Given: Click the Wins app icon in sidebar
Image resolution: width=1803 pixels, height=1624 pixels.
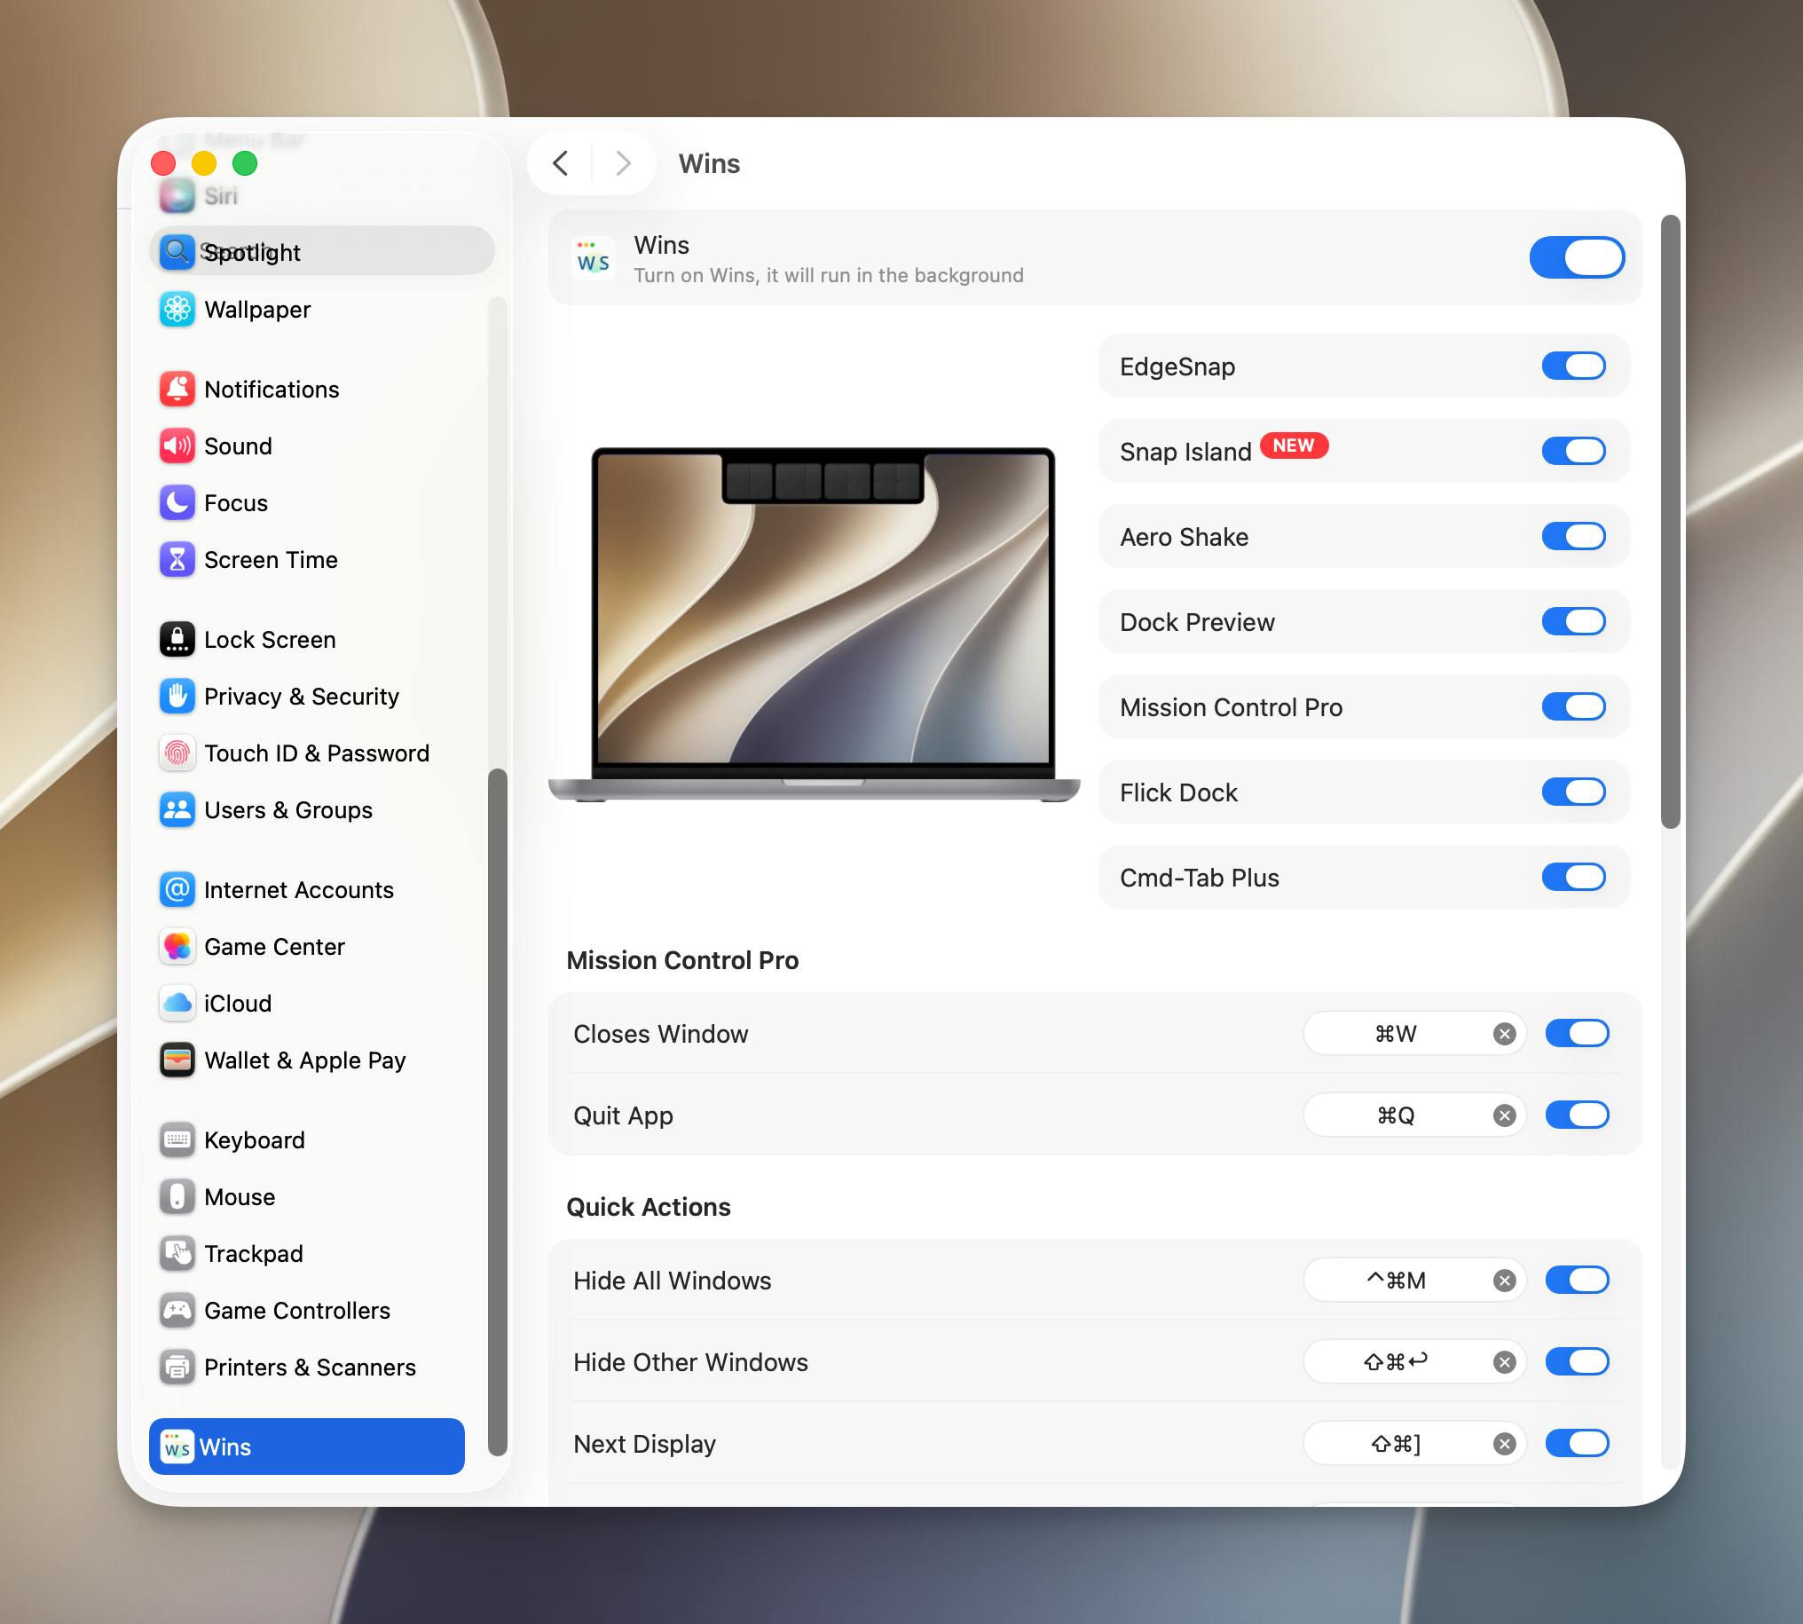Looking at the screenshot, I should point(177,1447).
